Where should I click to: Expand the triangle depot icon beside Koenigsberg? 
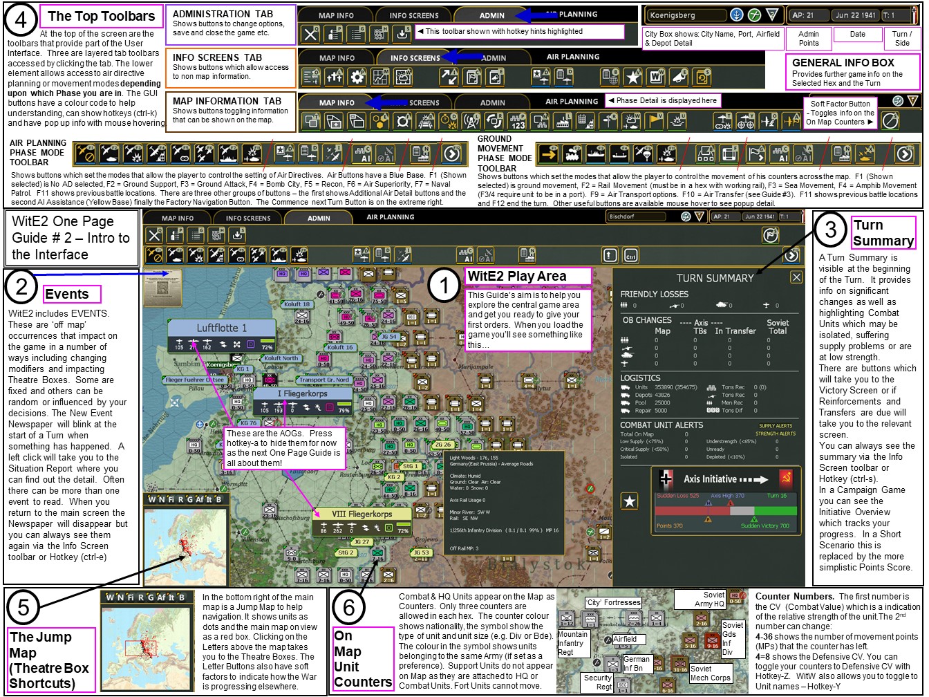[x=773, y=15]
